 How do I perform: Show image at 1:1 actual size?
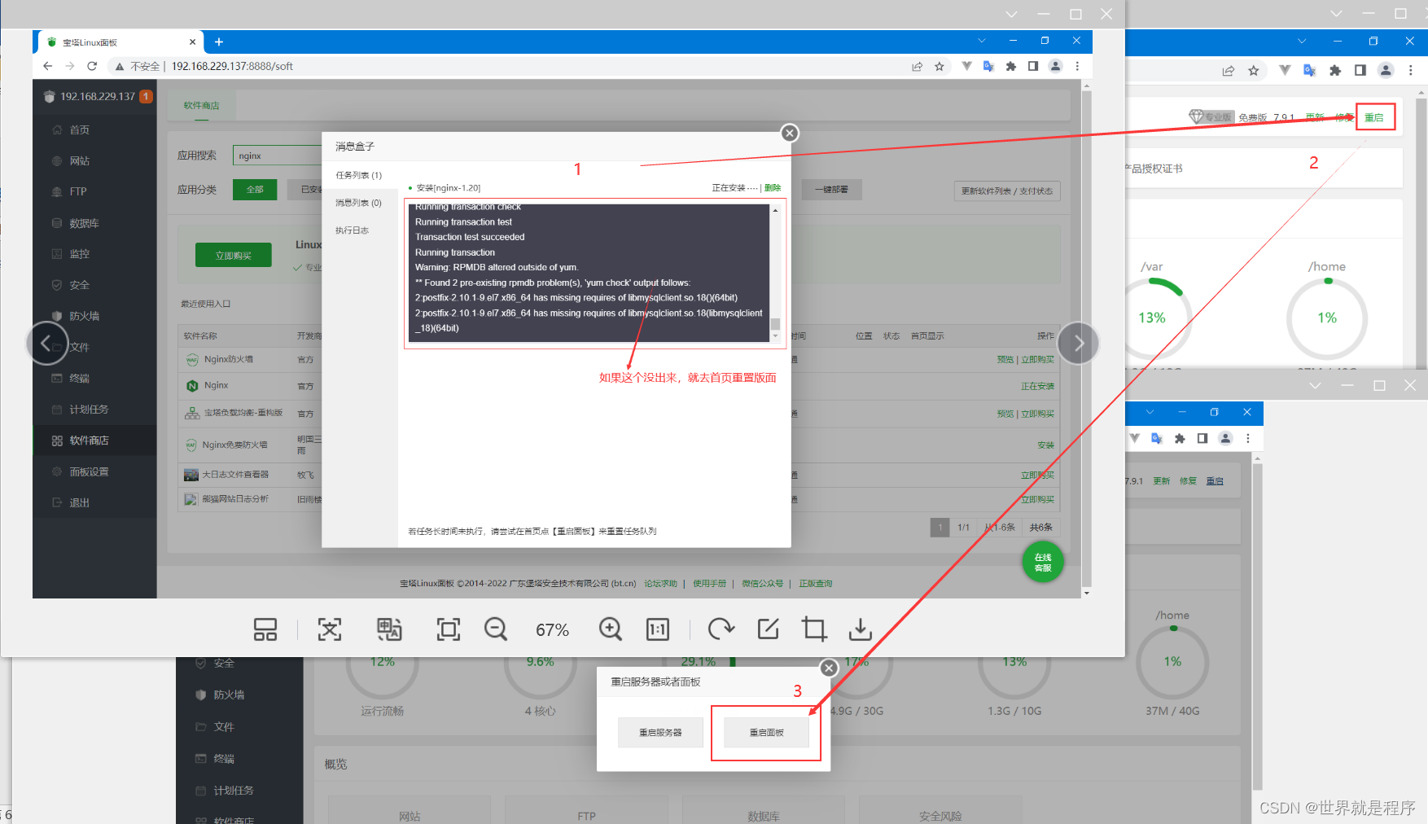(x=658, y=629)
